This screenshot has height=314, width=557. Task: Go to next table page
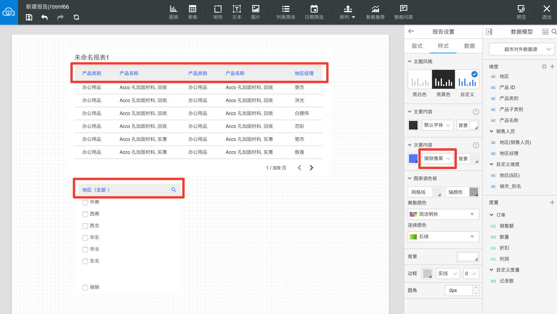click(311, 168)
